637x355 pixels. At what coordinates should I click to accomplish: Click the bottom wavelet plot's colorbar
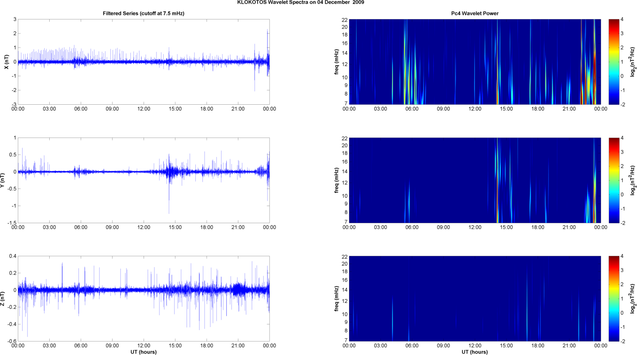pos(614,299)
